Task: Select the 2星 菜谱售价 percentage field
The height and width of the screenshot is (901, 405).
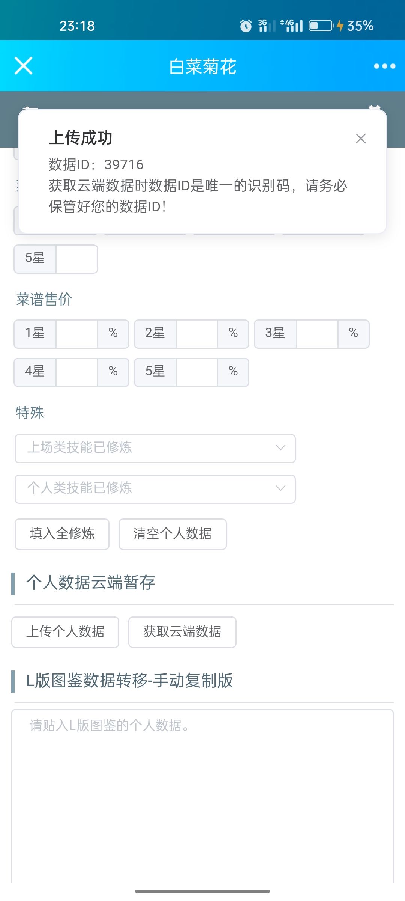Action: click(x=197, y=334)
